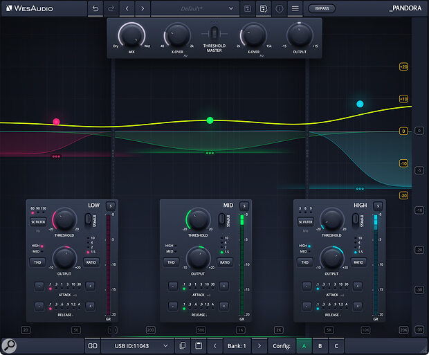Decrease LOW band attack with minus
429x355 pixels.
(39, 286)
